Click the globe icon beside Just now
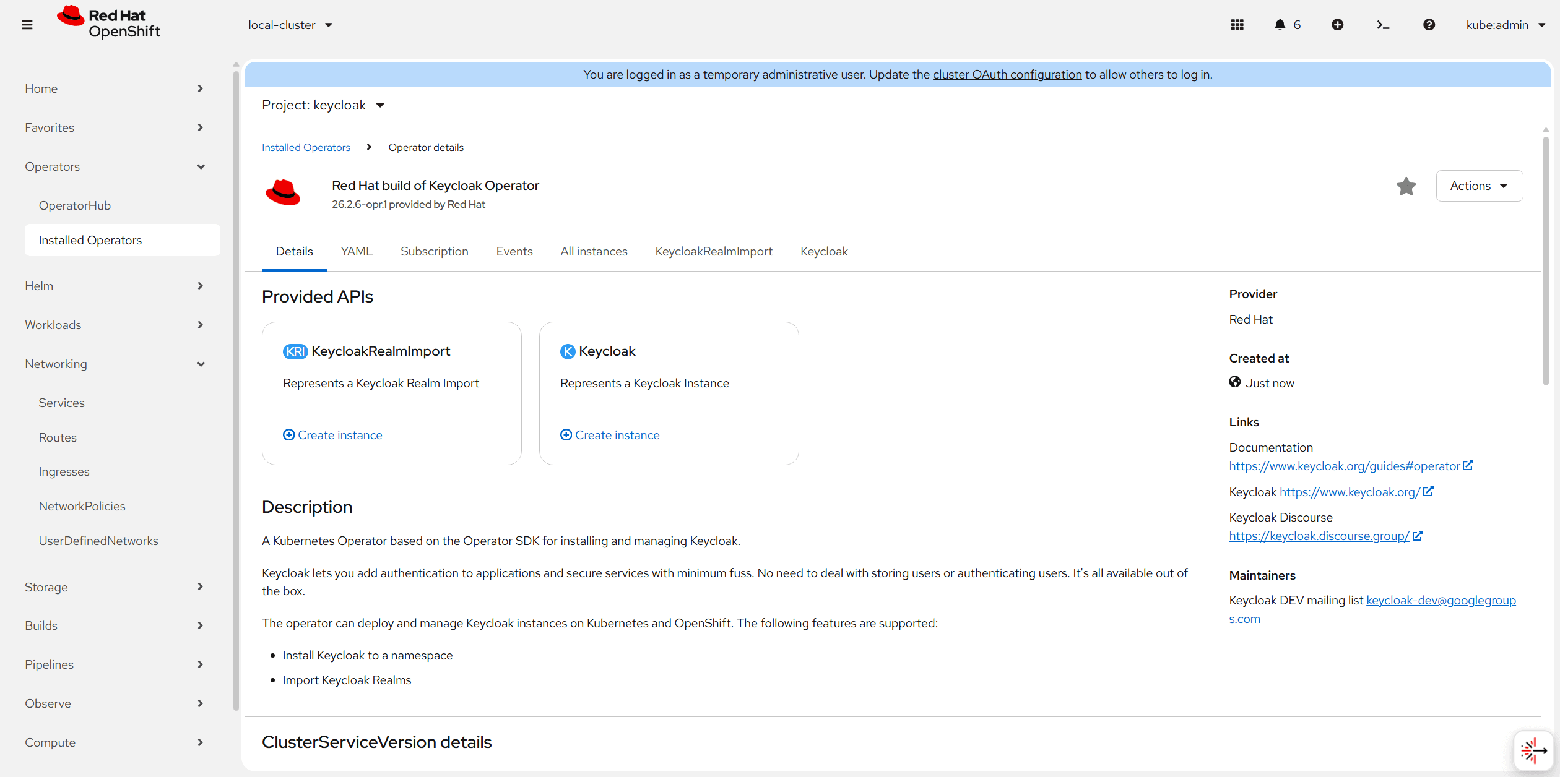The image size is (1560, 777). (1235, 382)
